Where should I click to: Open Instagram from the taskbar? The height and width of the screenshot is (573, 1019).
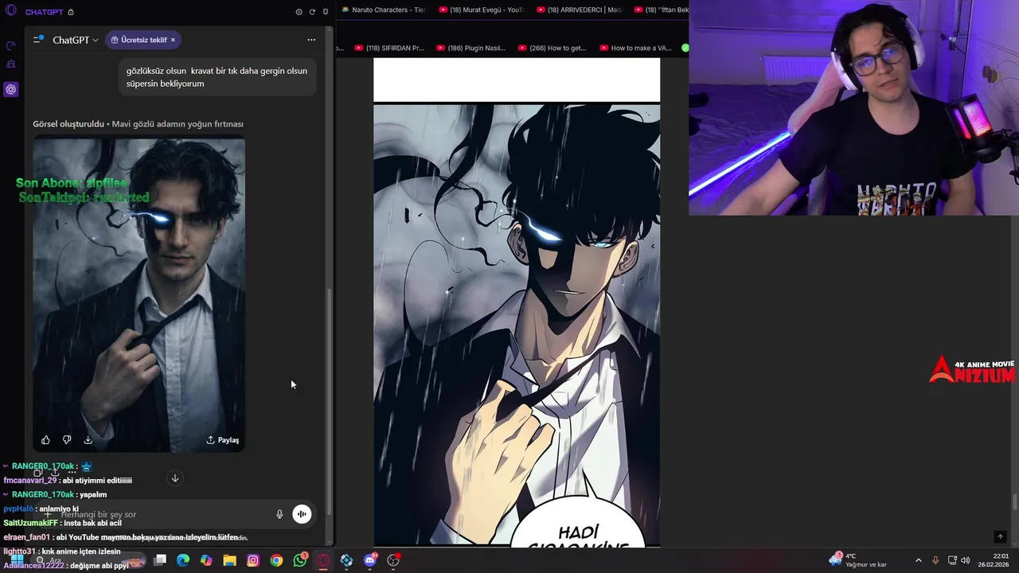(253, 560)
